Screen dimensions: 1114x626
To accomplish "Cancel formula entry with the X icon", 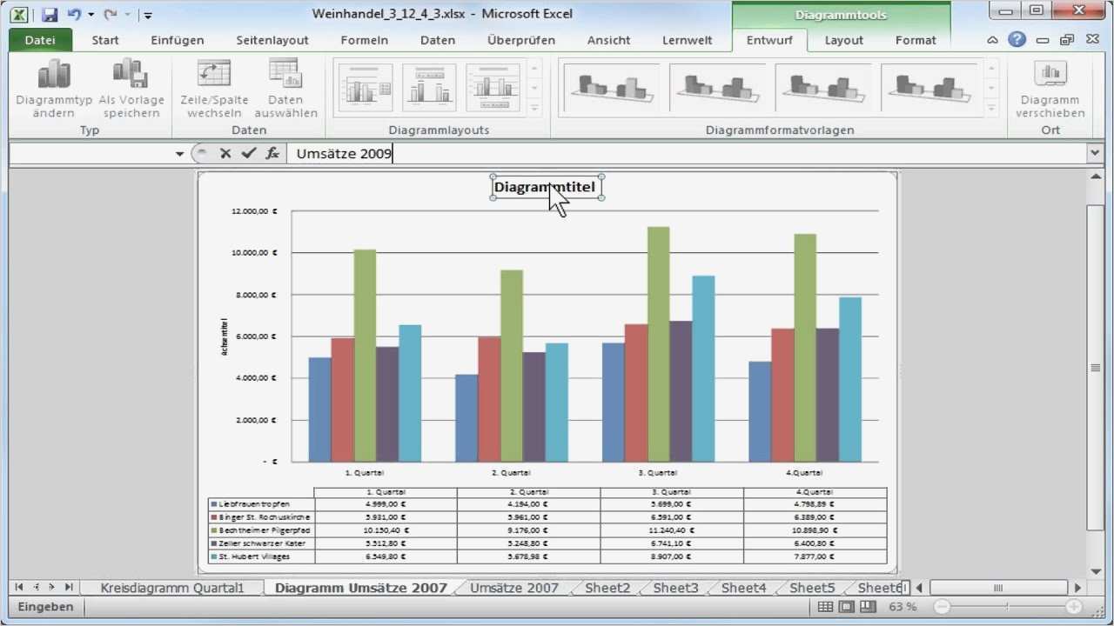I will (x=225, y=153).
